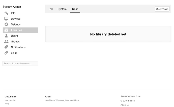This screenshot has width=174, height=107.
Task: Click the Devices text label in sidebar
Action: tap(16, 19)
